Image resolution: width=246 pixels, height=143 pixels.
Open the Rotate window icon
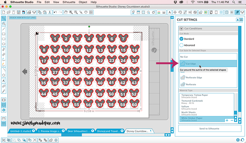180,12
